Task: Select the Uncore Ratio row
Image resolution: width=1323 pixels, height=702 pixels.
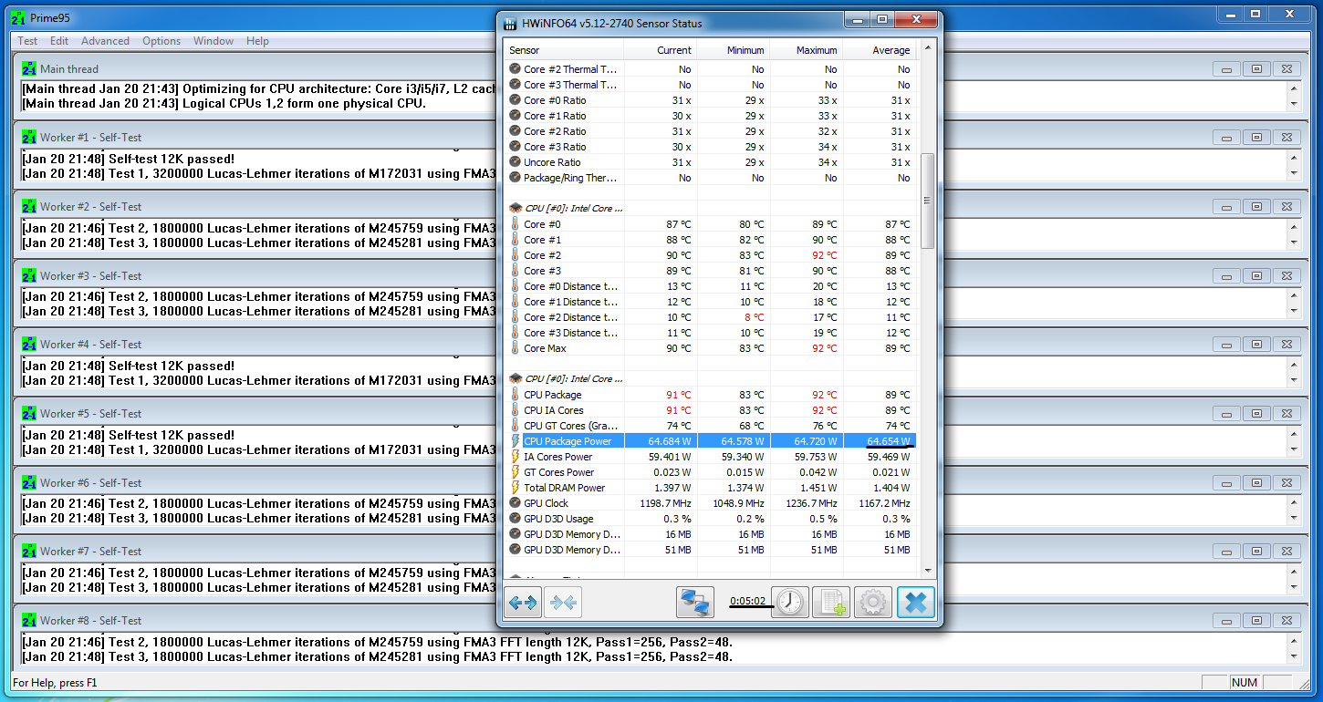Action: [x=711, y=162]
